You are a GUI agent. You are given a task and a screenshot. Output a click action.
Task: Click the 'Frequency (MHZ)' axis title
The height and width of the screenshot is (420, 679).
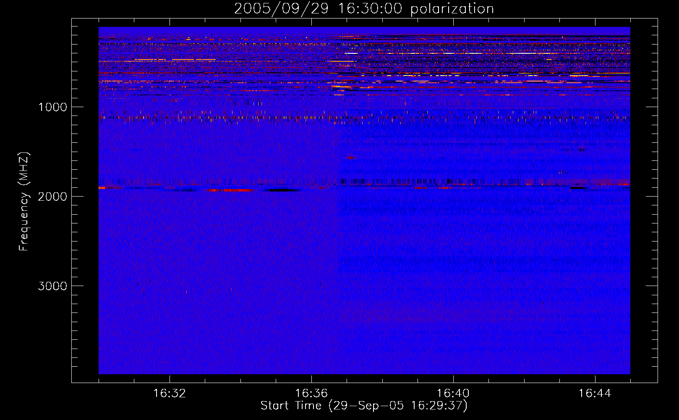pos(24,202)
